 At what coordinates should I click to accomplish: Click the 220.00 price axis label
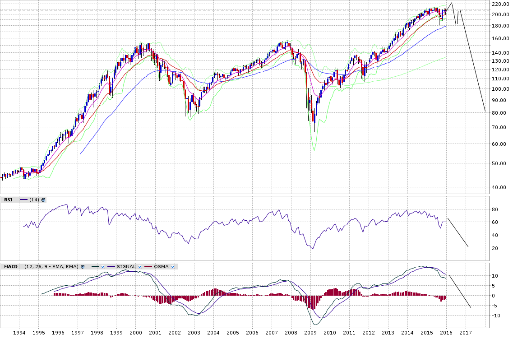coord(500,4)
